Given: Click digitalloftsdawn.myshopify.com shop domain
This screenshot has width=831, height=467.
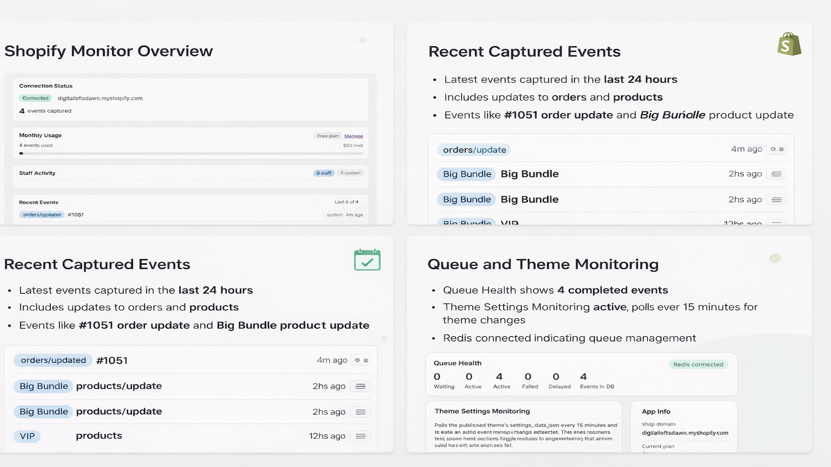Looking at the screenshot, I should point(685,433).
